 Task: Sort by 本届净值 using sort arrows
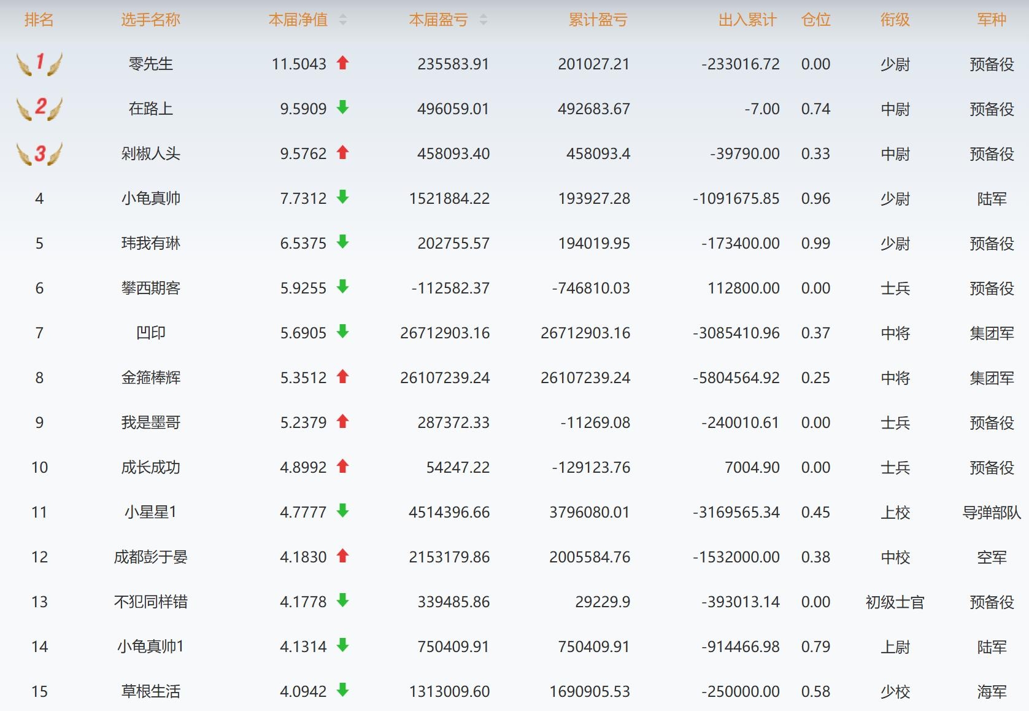coord(343,20)
